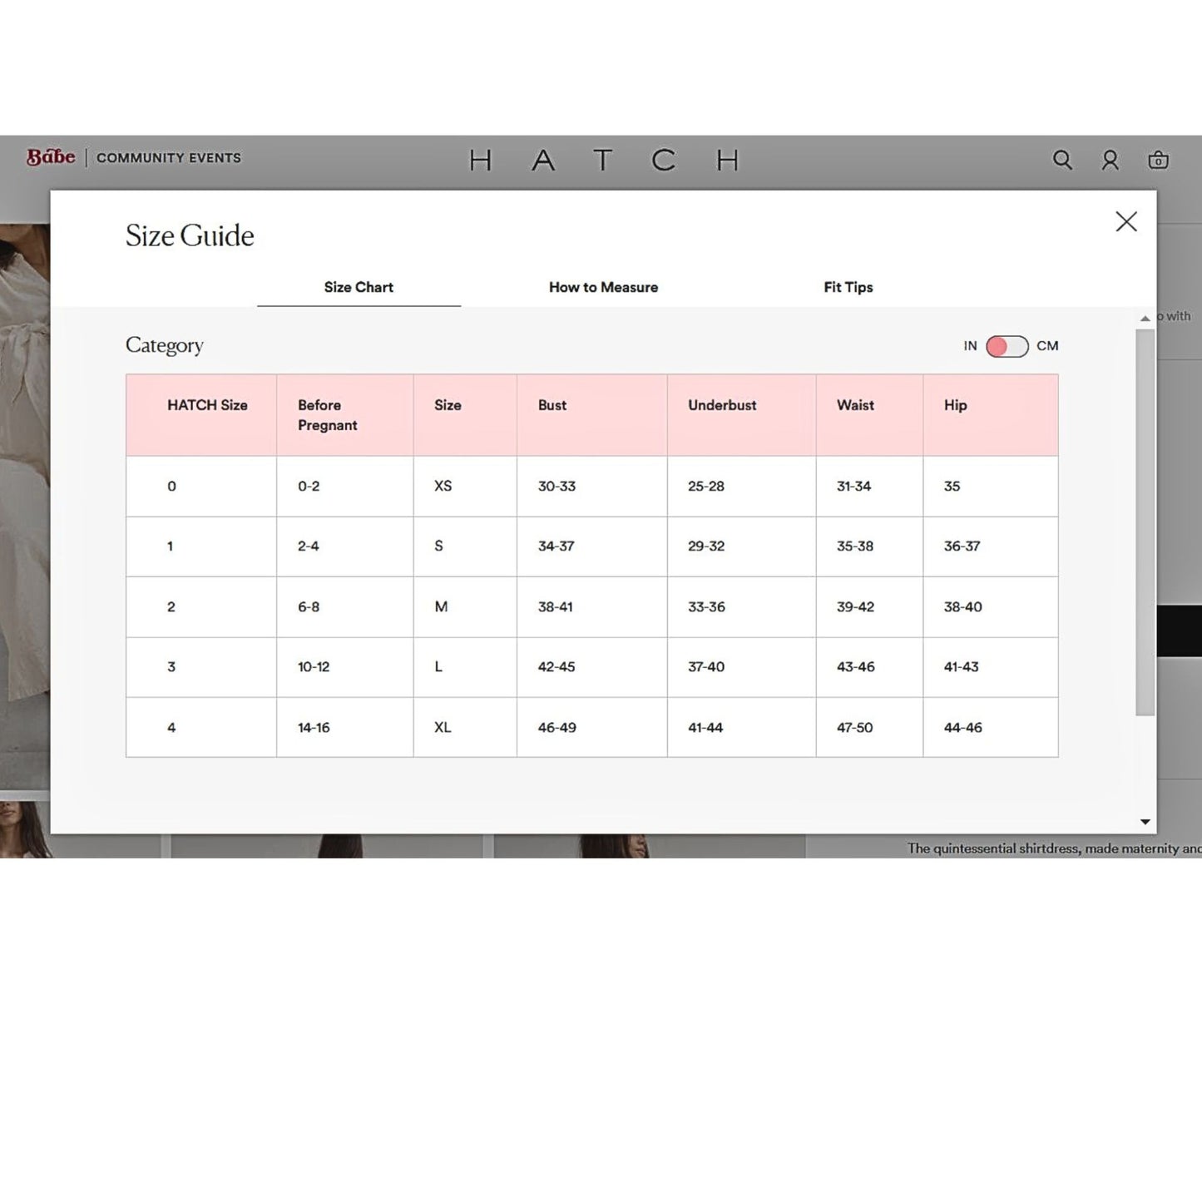Viewport: 1202px width, 1202px height.
Task: Open the Community Events link
Action: click(168, 158)
